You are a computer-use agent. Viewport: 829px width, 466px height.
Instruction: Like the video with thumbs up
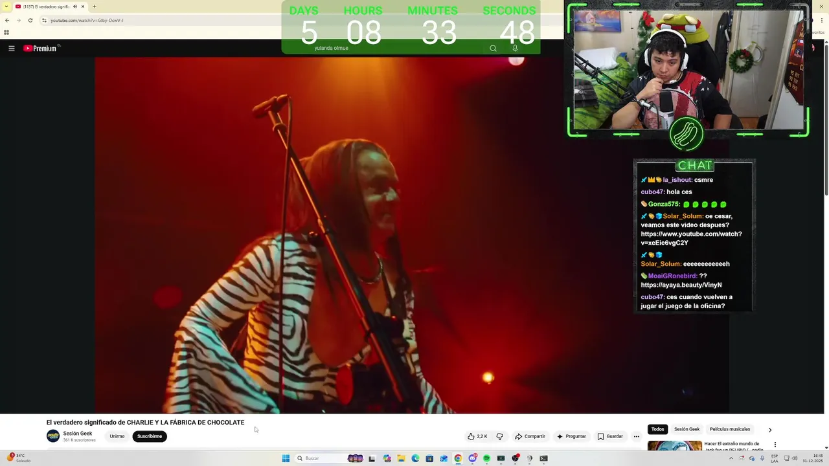tap(477, 436)
